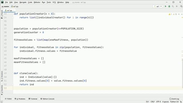Open the View menu

point(16,2)
